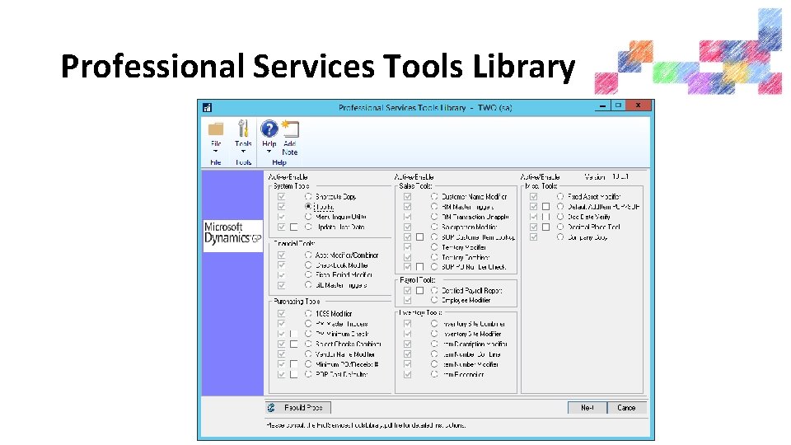Click the greyed Active checkbox for Company Copy
Viewport: 791px width, 445px height.
point(534,237)
